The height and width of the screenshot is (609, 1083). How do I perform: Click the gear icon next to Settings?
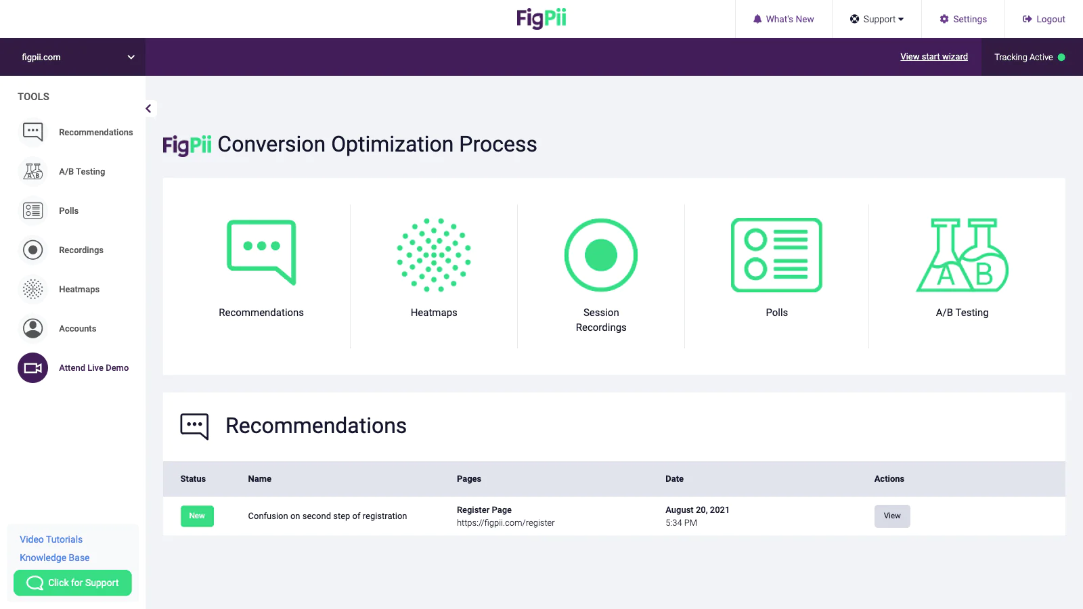point(944,19)
